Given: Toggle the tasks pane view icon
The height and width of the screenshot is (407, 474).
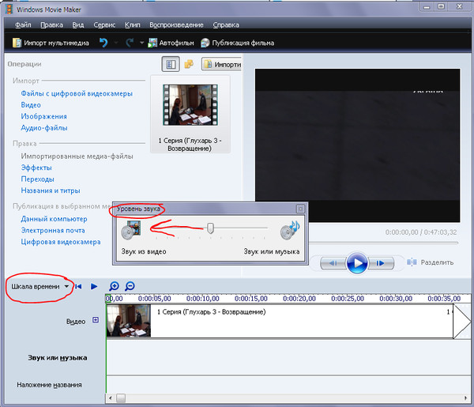Looking at the screenshot, I should pyautogui.click(x=171, y=64).
